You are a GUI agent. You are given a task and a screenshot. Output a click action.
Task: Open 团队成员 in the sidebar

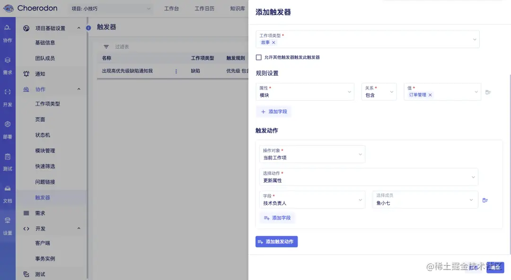click(45, 58)
